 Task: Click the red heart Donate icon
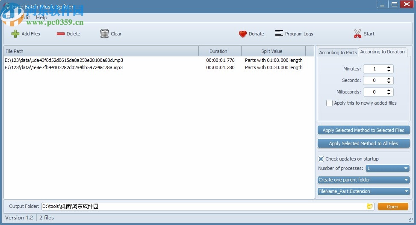pyautogui.click(x=243, y=34)
